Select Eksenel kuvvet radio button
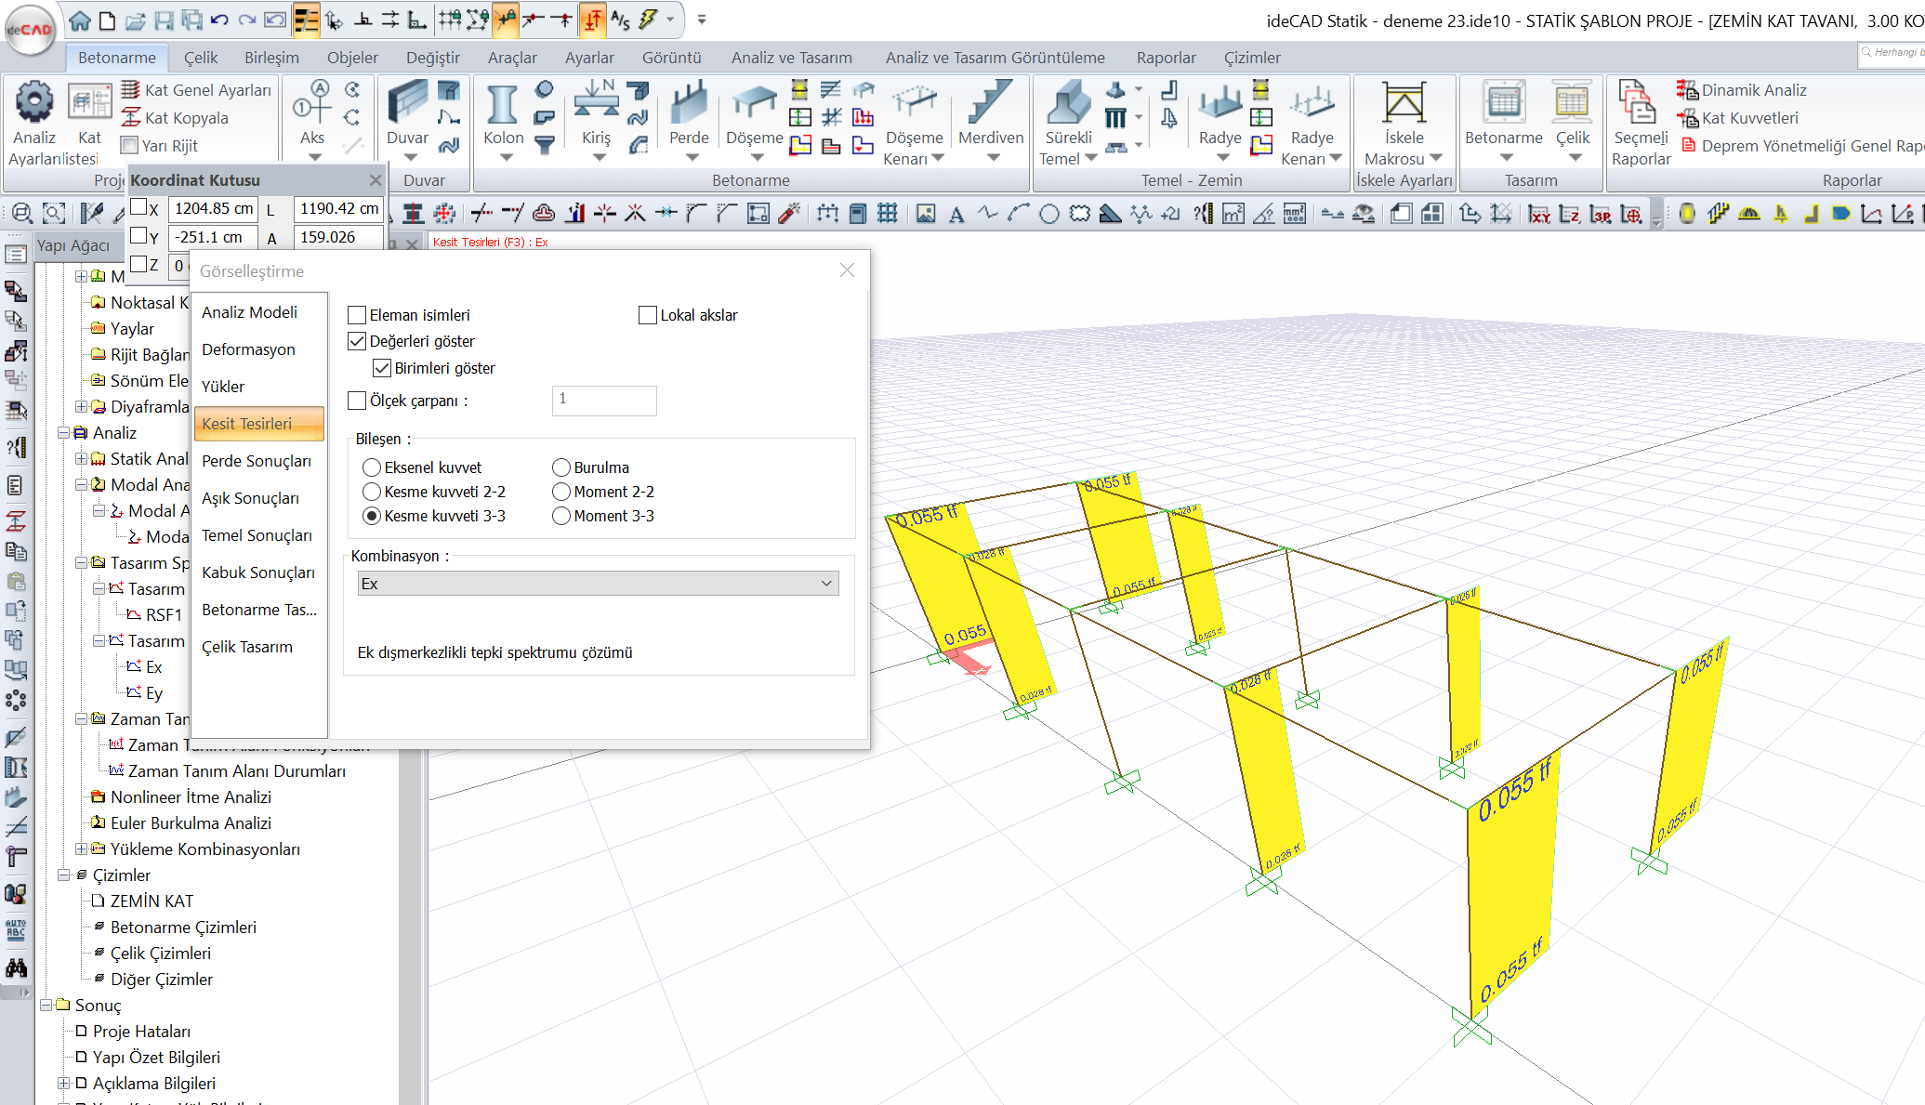 [372, 467]
